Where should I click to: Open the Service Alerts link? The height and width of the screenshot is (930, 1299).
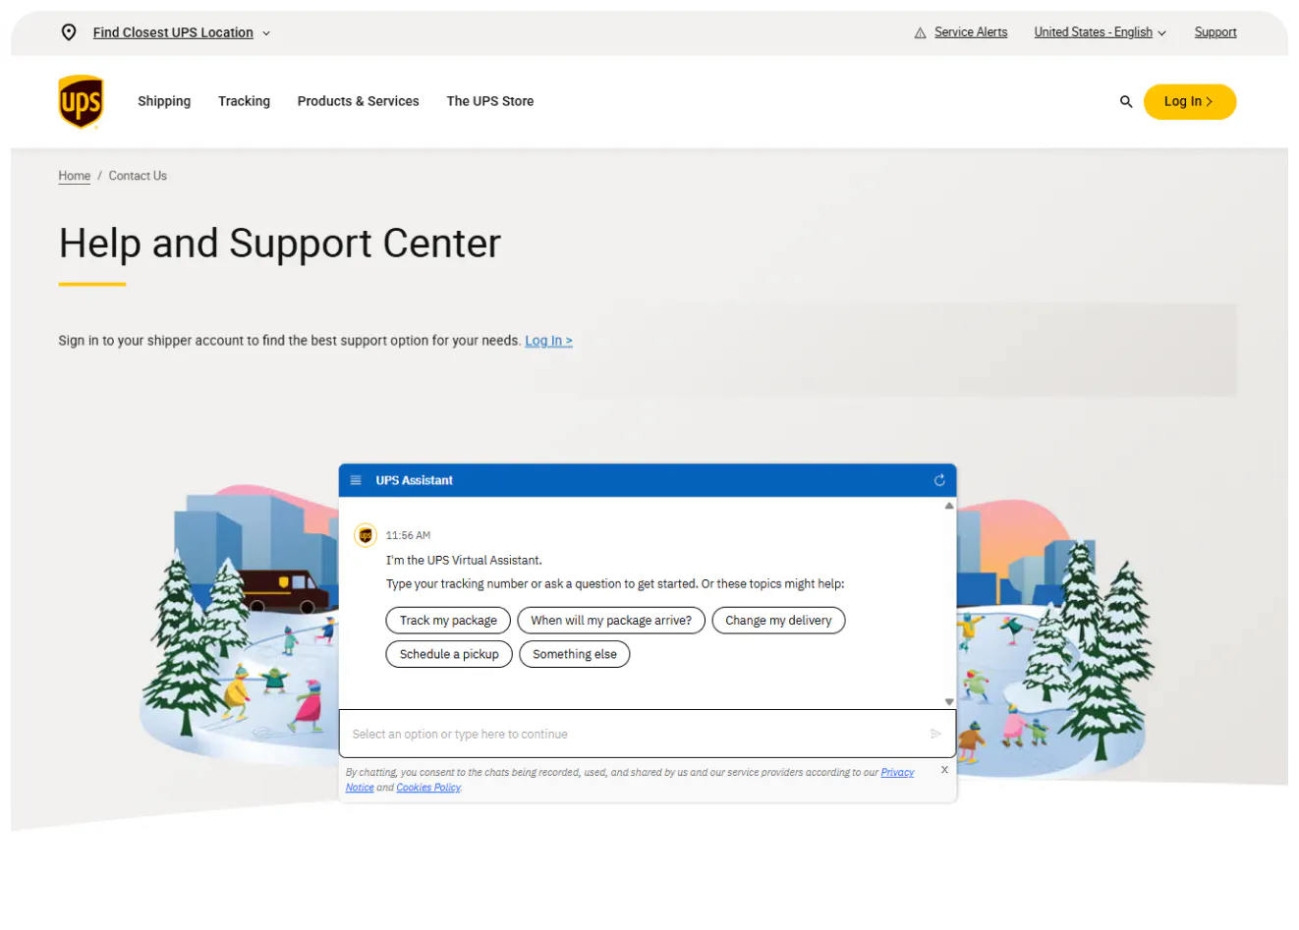coord(971,32)
